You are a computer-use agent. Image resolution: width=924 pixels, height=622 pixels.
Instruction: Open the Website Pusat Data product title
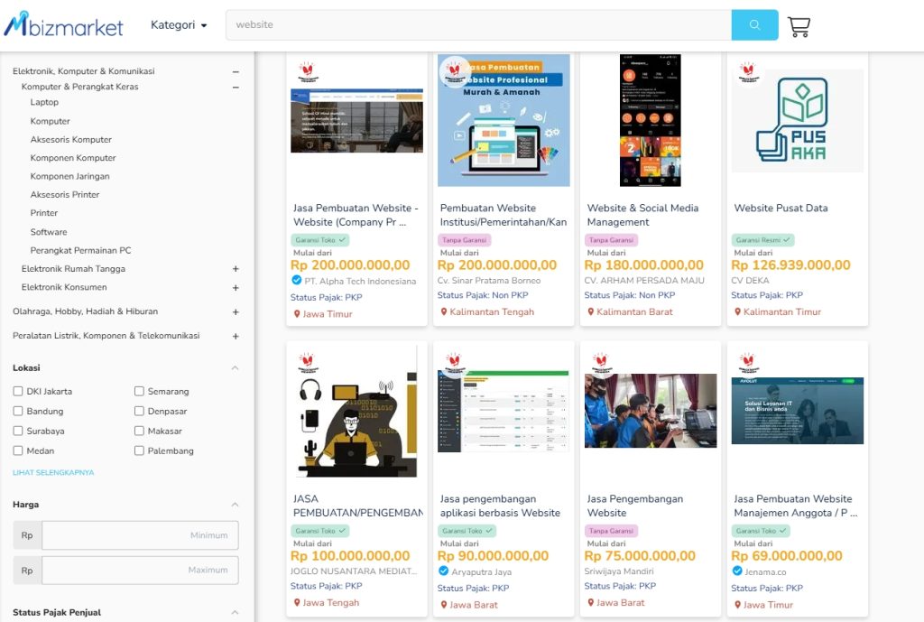781,209
